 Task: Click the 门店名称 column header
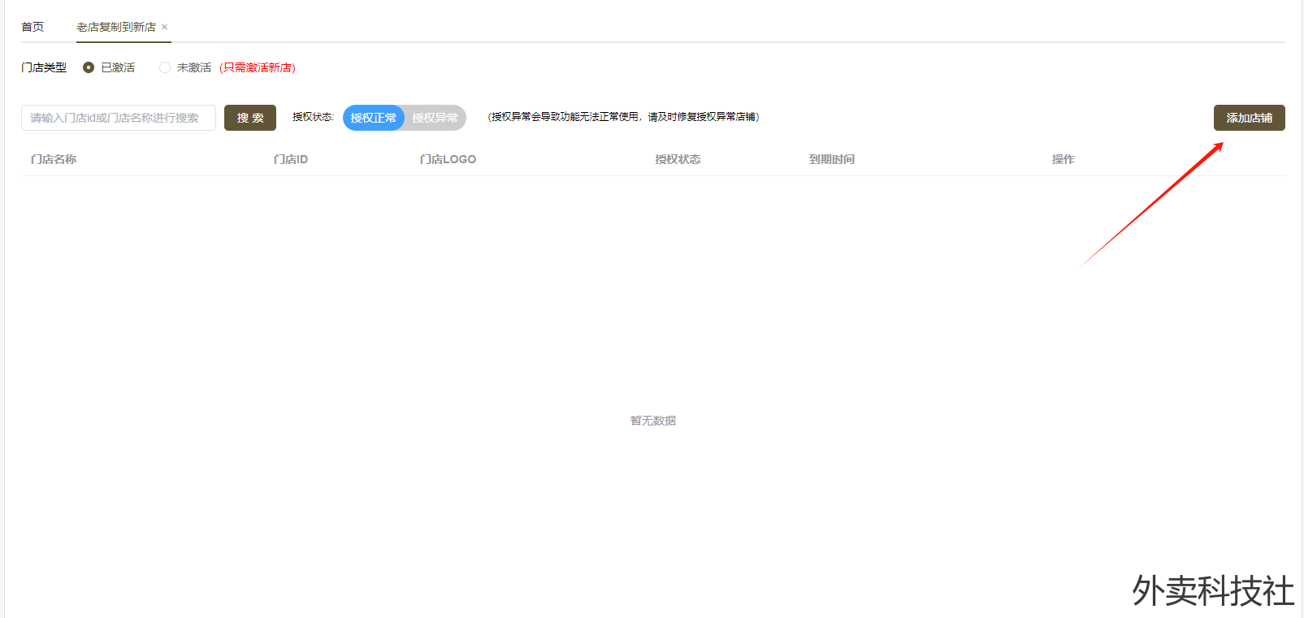click(x=54, y=159)
